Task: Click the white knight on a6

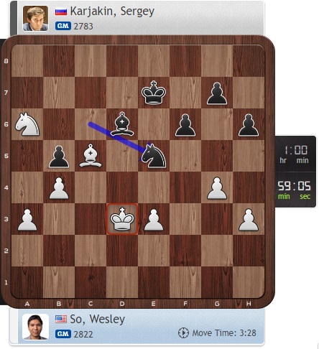Action: click(x=27, y=124)
